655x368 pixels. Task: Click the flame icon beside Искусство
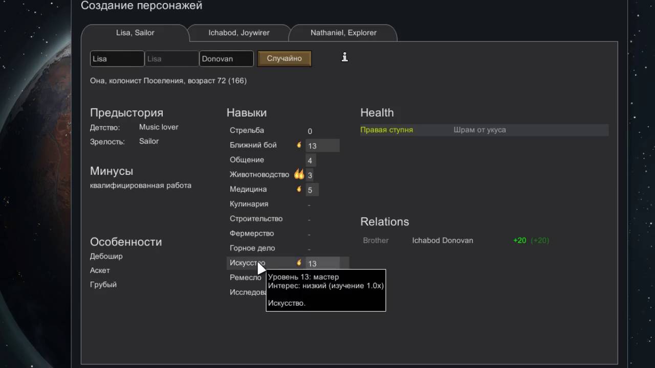point(299,263)
